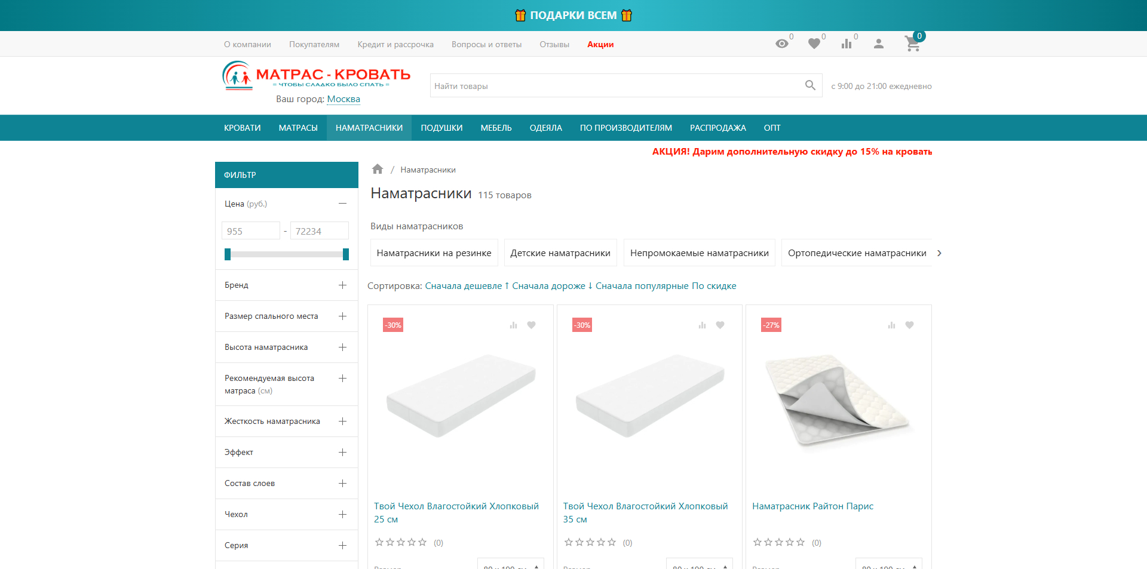
Task: Expand the Жесткость наматрасника filter
Action: pos(342,421)
